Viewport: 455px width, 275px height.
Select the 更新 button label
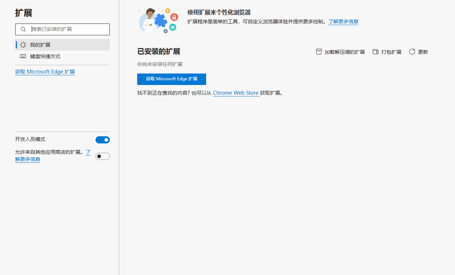[x=423, y=52]
